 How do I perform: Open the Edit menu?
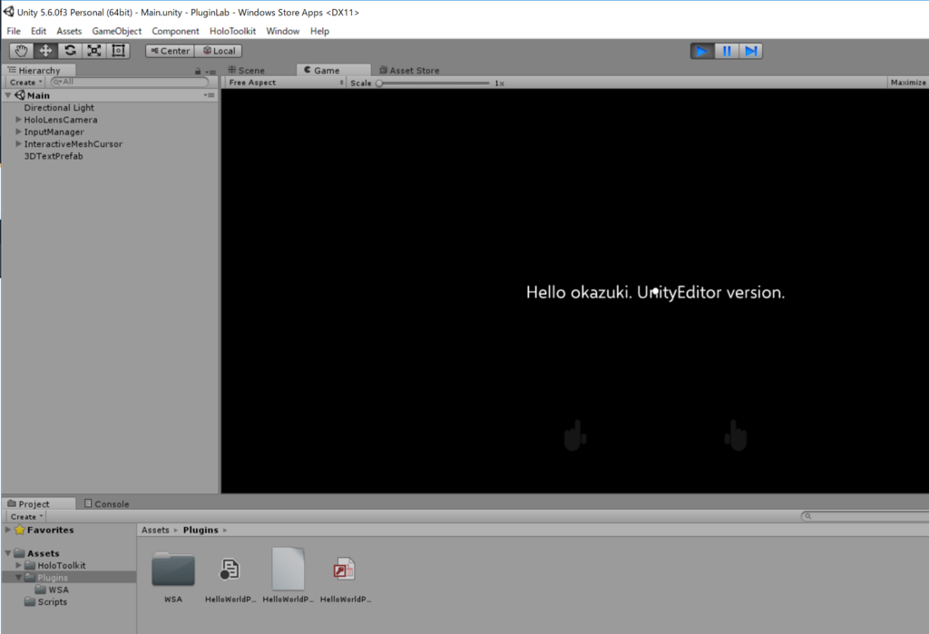tap(38, 32)
